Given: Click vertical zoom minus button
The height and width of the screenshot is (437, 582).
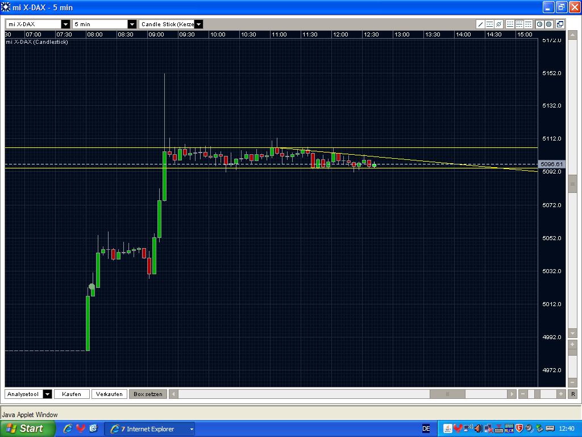Looking at the screenshot, I should click(572, 382).
